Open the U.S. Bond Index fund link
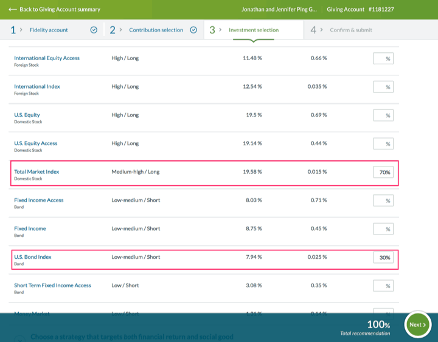Screen dimensions: 438x342 click(x=33, y=257)
